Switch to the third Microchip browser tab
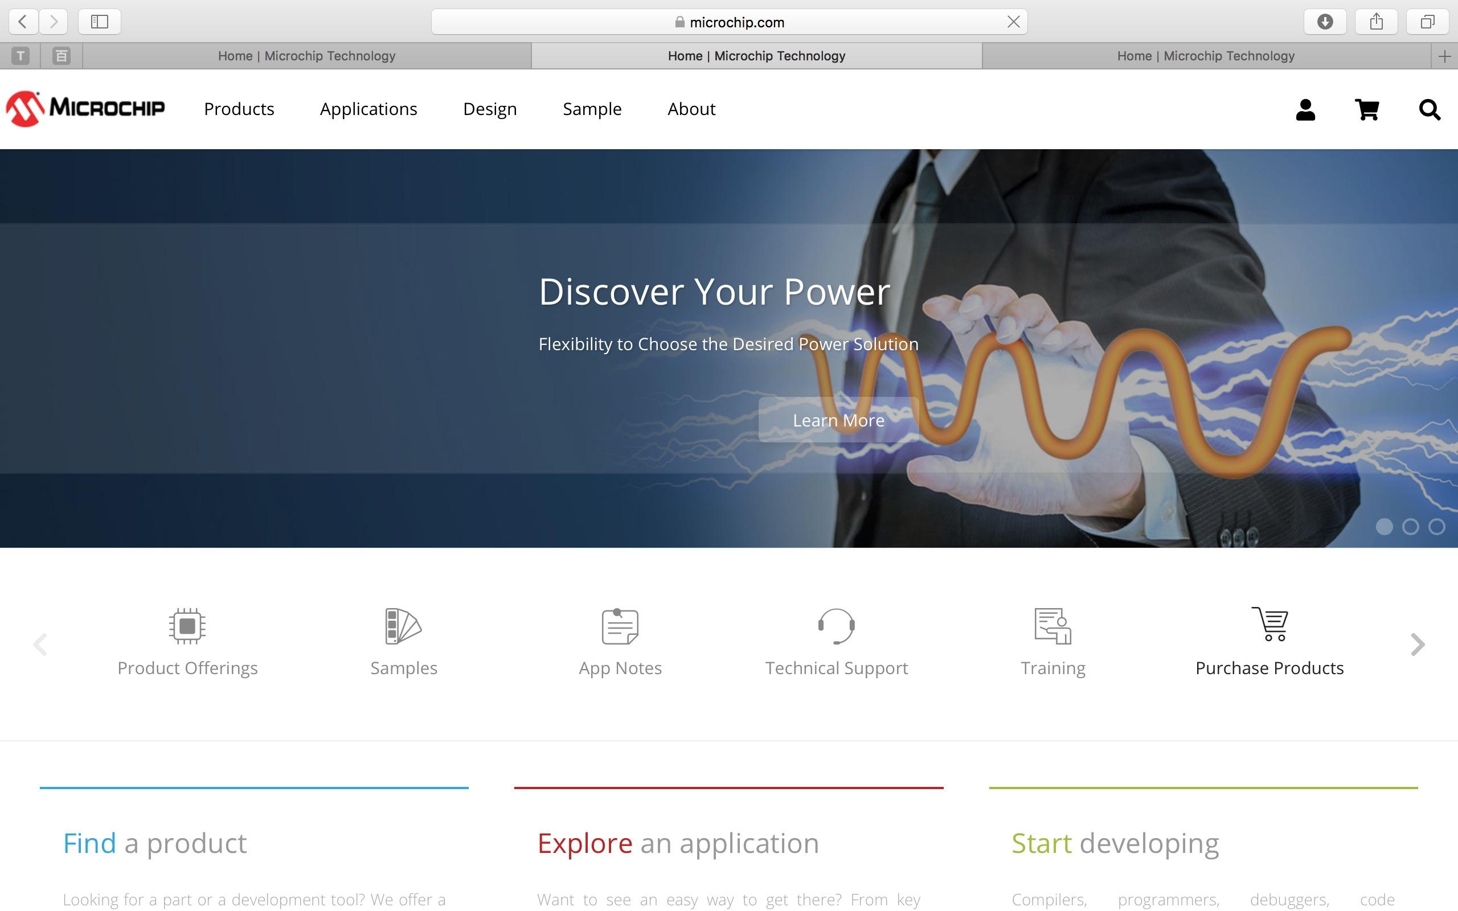 [x=1205, y=56]
